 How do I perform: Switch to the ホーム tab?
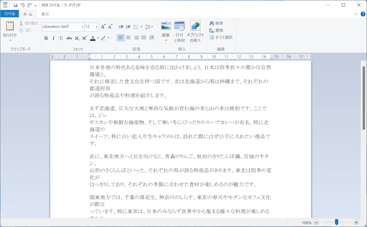click(28, 14)
